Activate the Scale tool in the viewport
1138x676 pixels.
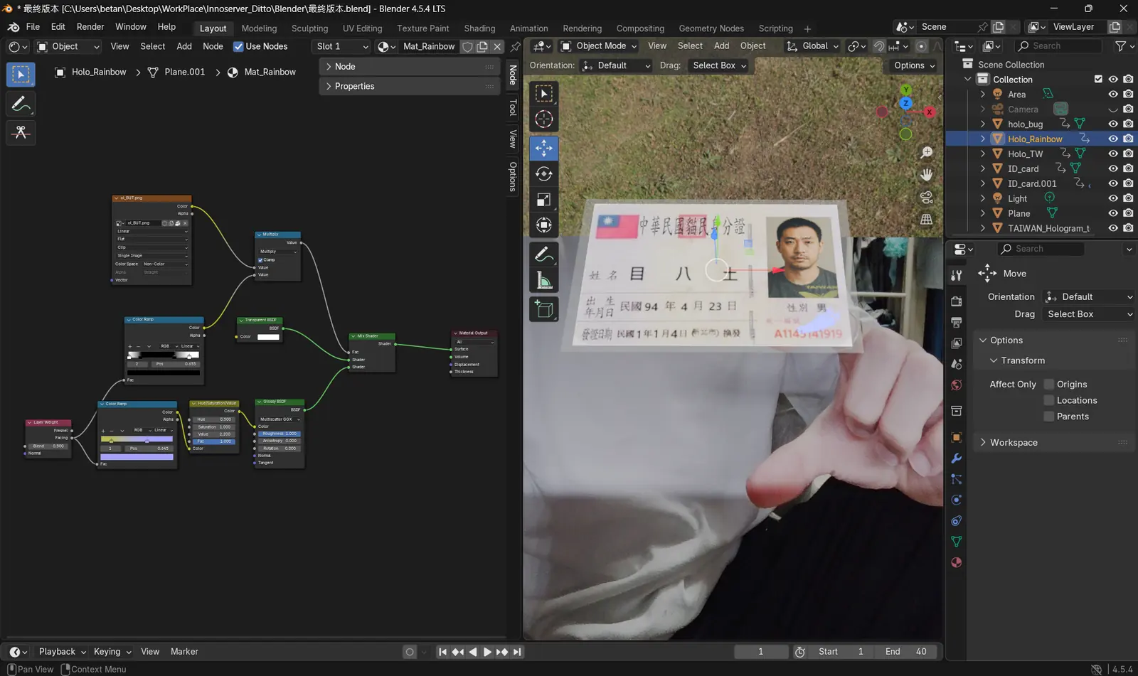coord(544,200)
